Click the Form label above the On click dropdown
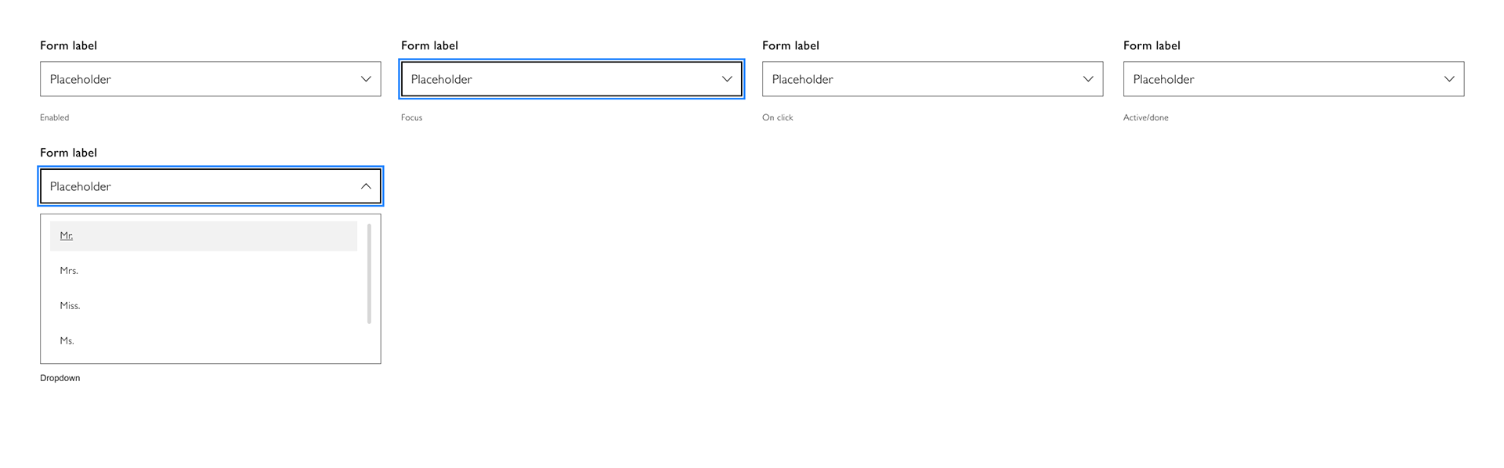 [x=790, y=45]
